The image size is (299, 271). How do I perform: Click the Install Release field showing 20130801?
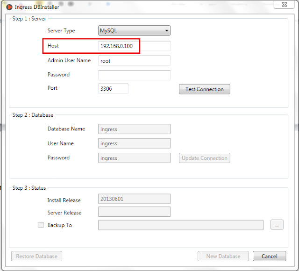coord(134,199)
